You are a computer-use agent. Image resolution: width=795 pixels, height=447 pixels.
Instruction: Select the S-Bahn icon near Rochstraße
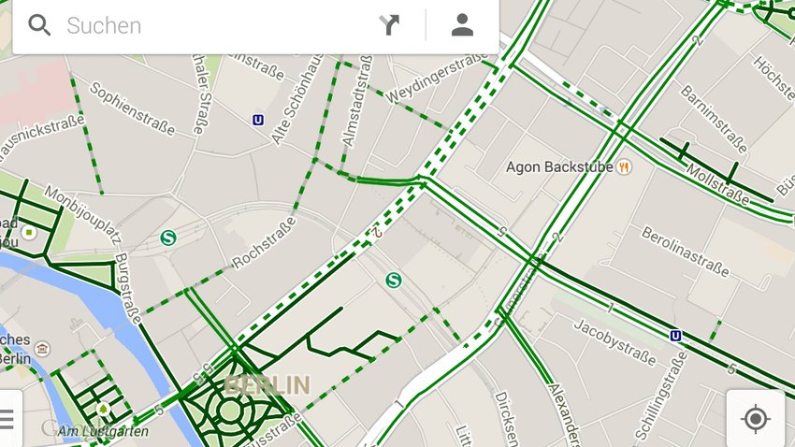[x=394, y=280]
